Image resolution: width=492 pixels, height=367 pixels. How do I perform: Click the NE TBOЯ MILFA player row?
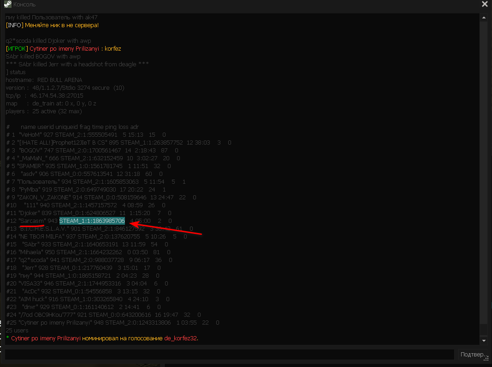(96, 237)
